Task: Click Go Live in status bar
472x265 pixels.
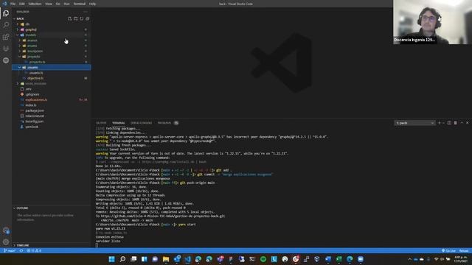Action: tap(448, 250)
